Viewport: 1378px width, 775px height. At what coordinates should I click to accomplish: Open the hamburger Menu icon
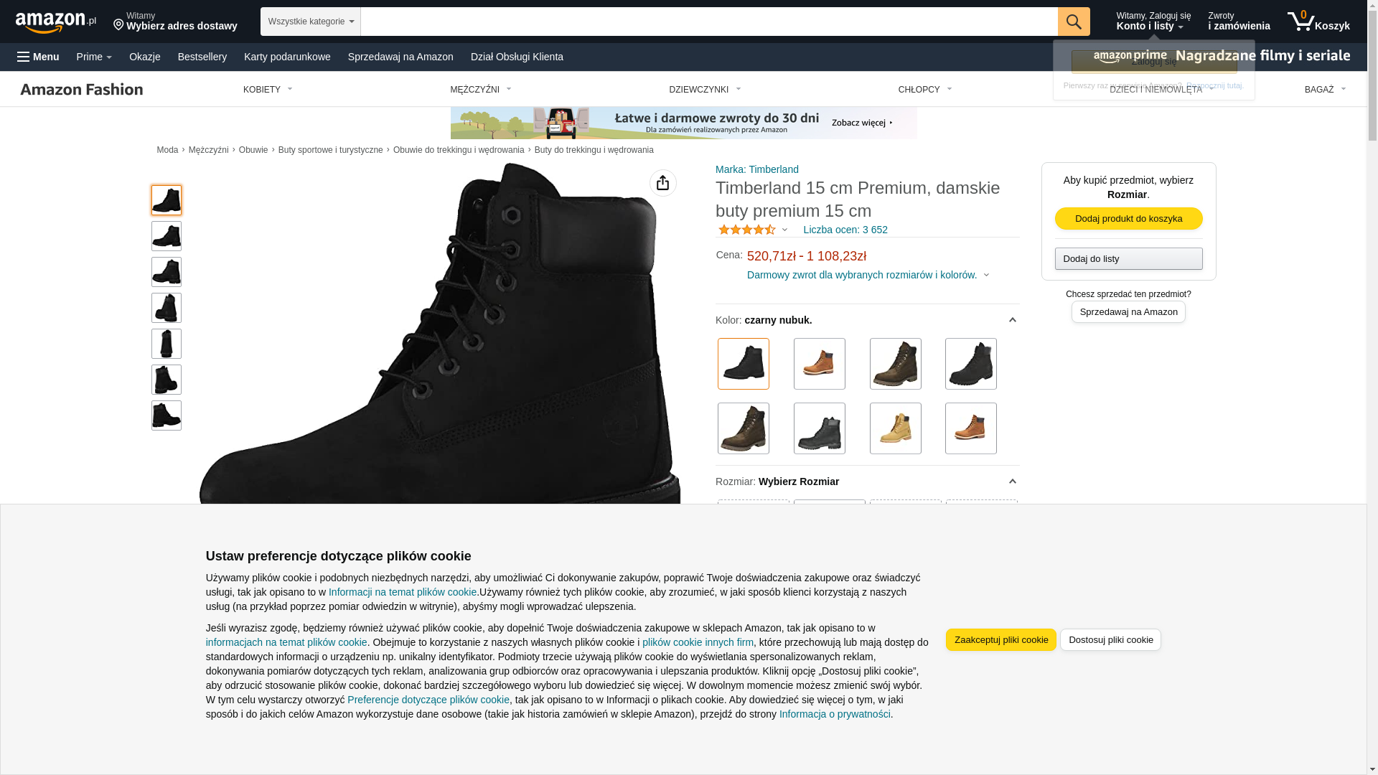(x=24, y=57)
